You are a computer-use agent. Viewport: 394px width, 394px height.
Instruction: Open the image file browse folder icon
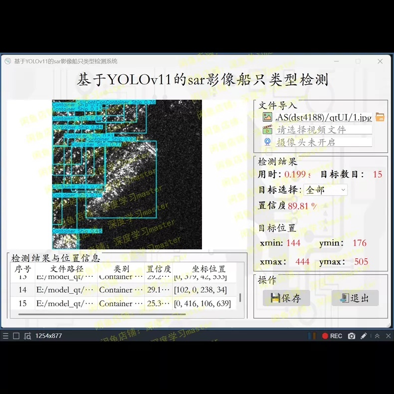tap(380, 117)
